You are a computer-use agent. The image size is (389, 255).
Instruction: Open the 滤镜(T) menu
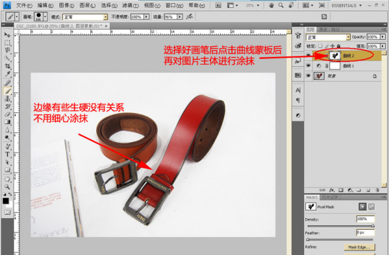click(x=131, y=5)
